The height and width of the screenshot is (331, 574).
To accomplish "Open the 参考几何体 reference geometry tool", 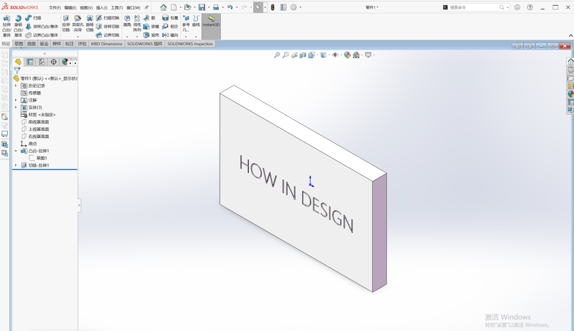I will pos(186,23).
